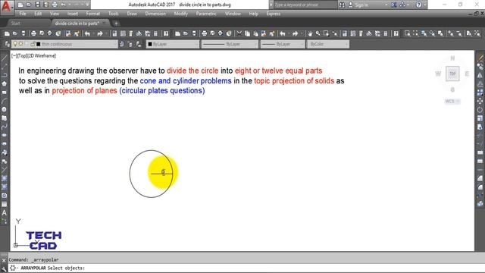Image resolution: width=485 pixels, height=273 pixels.
Task: Open the Draw menu
Action: coord(132,14)
